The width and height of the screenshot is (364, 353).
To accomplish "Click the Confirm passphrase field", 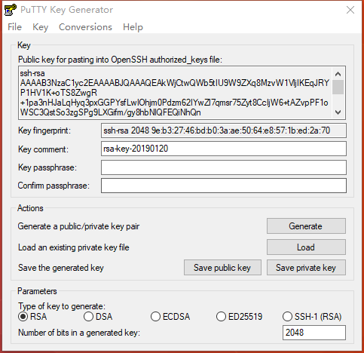I will pos(224,186).
